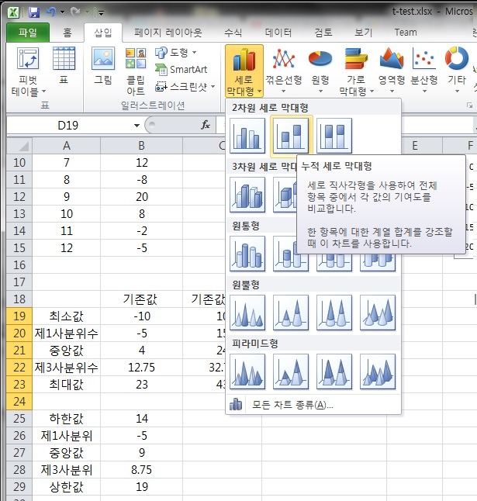
Task: Click the Excel application icon
Action: coord(13,12)
